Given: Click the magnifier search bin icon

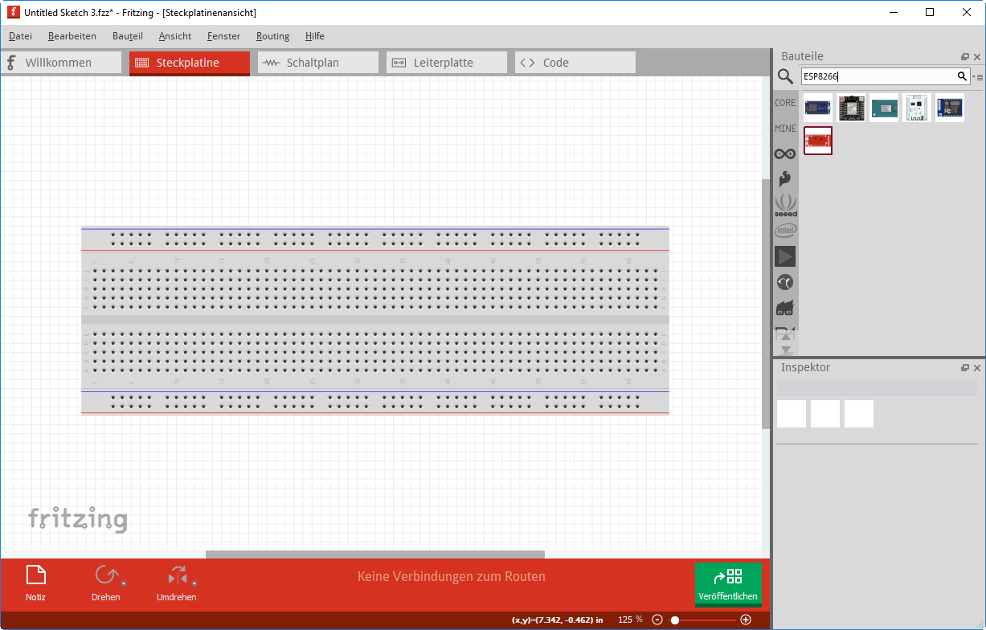Looking at the screenshot, I should click(785, 76).
